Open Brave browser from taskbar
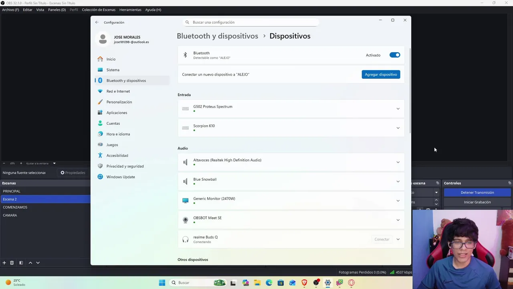 (304, 283)
